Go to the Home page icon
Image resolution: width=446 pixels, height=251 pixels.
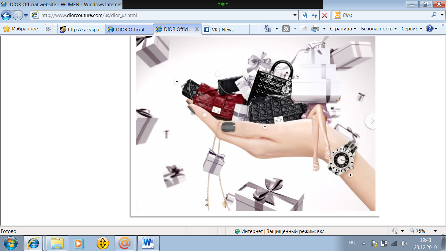(268, 29)
